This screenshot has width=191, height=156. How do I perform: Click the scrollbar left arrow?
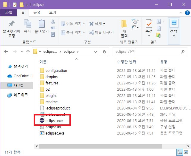point(37,146)
